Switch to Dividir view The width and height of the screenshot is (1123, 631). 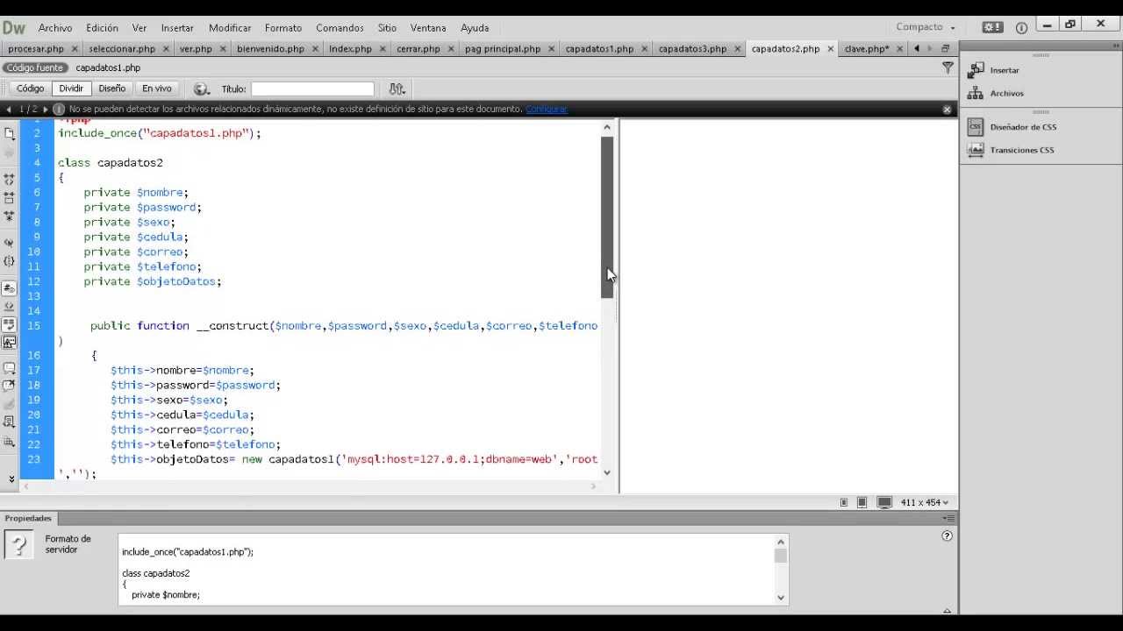pos(71,89)
